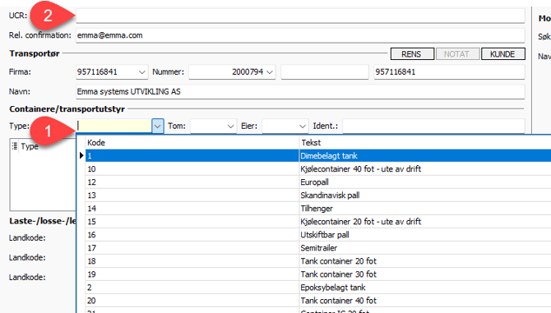551x313 pixels.
Task: Click the RENS button
Action: tap(412, 54)
